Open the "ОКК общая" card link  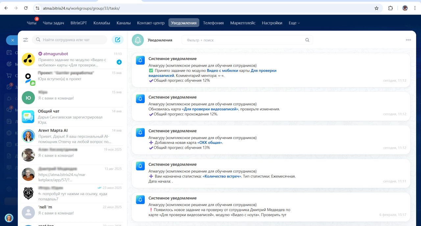pyautogui.click(x=210, y=143)
